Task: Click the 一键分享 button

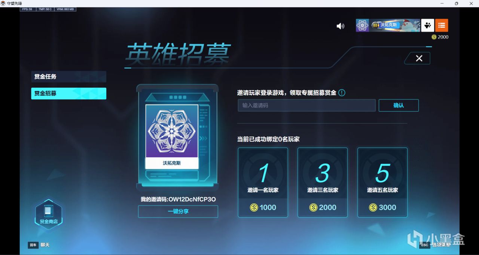Action: coord(178,211)
